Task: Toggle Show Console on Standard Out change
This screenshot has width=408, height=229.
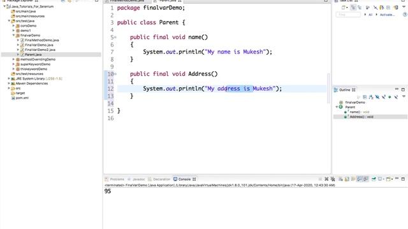Action: pyautogui.click(x=360, y=179)
